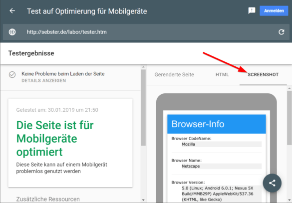Select the HTML tab
The height and width of the screenshot is (203, 292).
click(222, 75)
